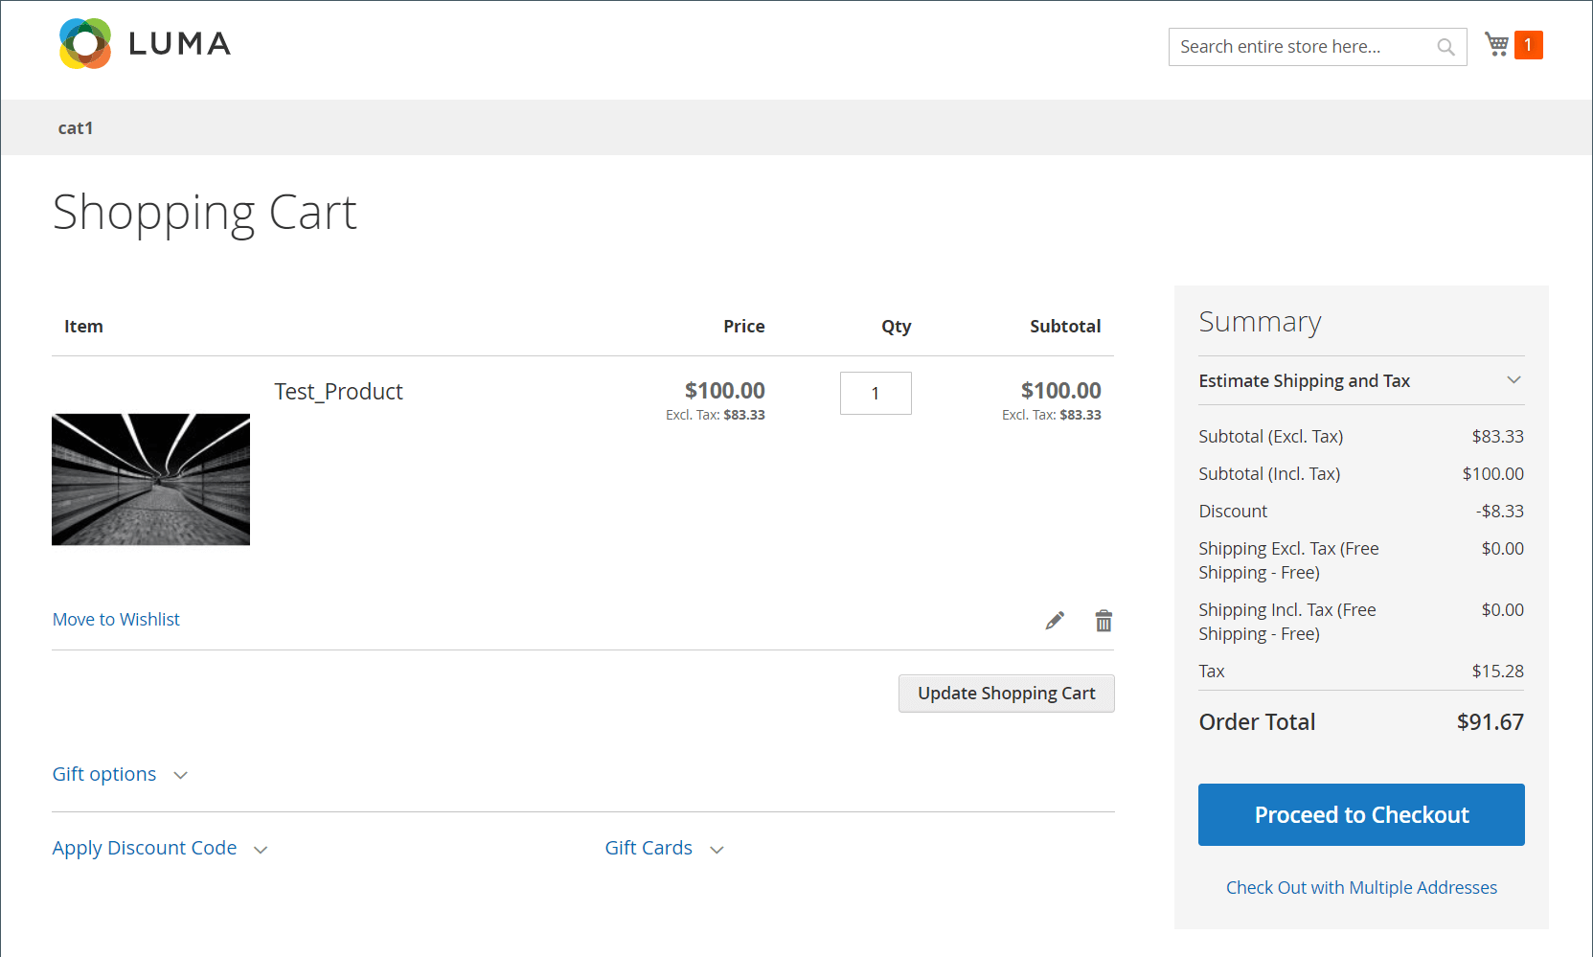This screenshot has height=957, width=1593.
Task: Click the store search field
Action: (x=1303, y=47)
